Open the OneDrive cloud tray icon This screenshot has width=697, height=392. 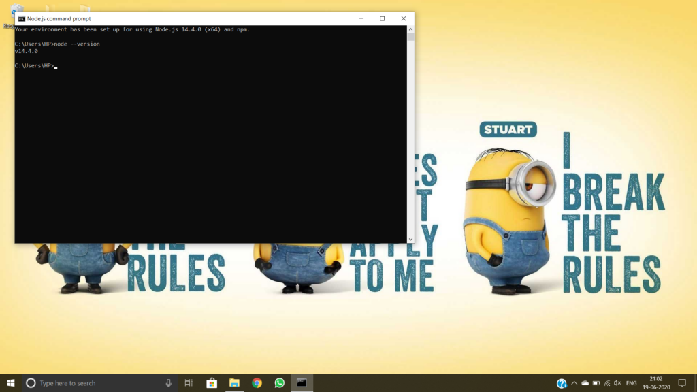click(x=585, y=383)
